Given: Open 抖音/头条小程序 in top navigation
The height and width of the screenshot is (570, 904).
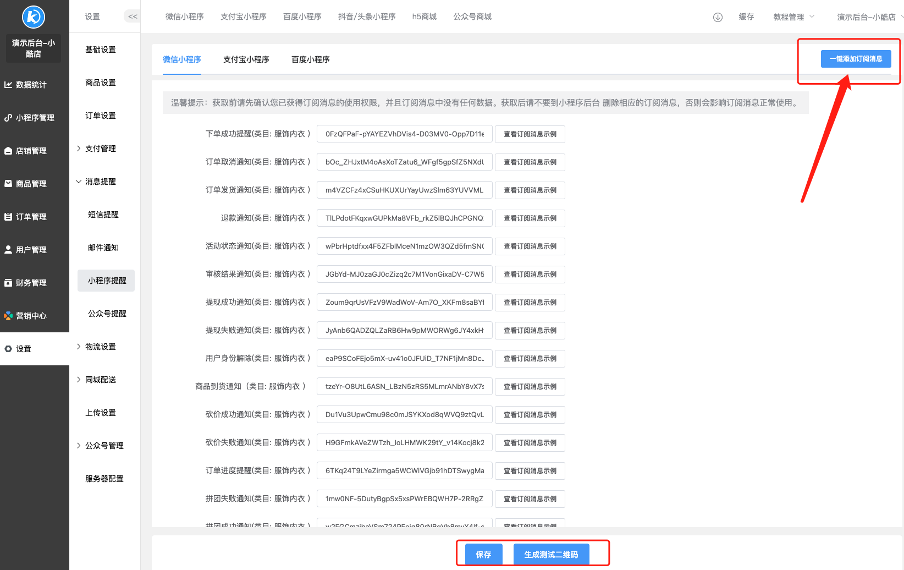Looking at the screenshot, I should pyautogui.click(x=367, y=17).
